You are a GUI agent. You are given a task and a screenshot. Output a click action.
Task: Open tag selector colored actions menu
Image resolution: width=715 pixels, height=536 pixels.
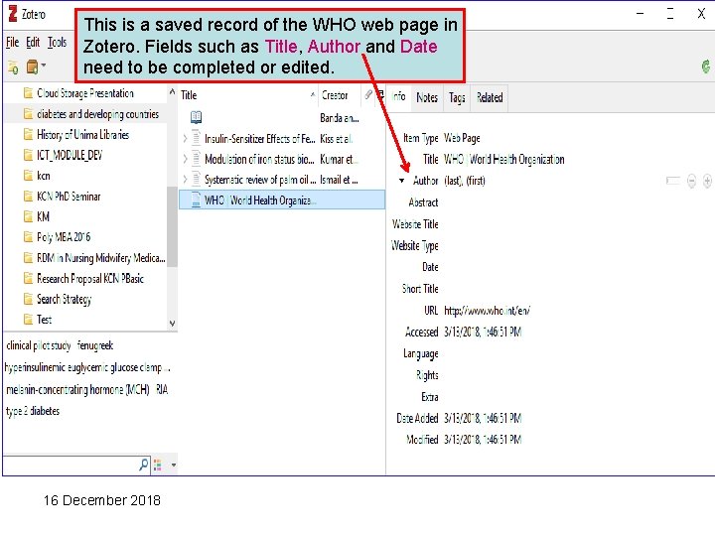coord(166,466)
